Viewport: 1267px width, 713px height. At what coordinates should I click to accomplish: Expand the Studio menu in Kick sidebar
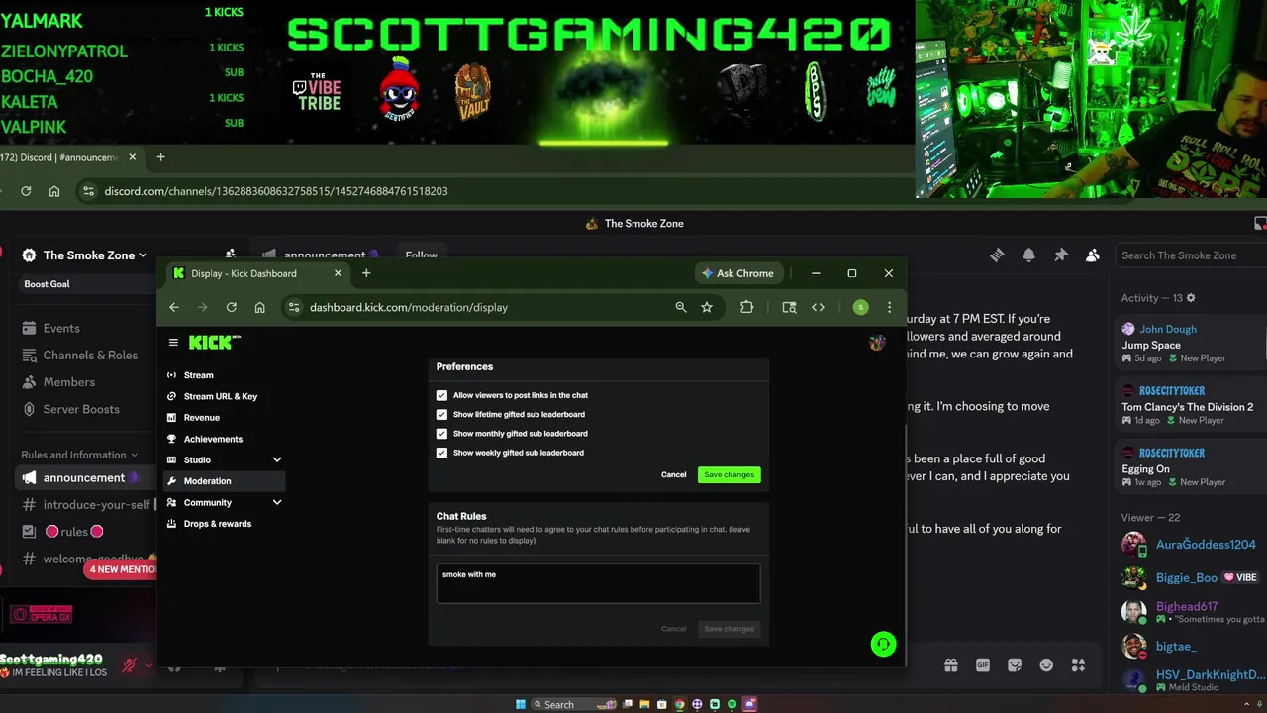[277, 460]
